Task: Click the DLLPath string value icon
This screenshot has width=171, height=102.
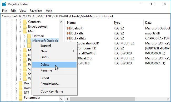Action: (x=69, y=33)
